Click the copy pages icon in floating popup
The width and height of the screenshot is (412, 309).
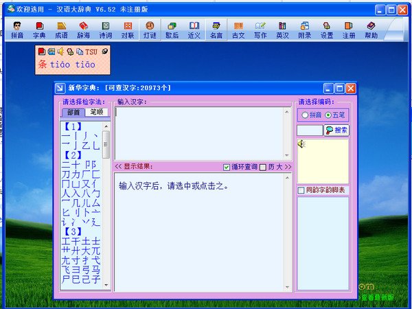(80, 51)
